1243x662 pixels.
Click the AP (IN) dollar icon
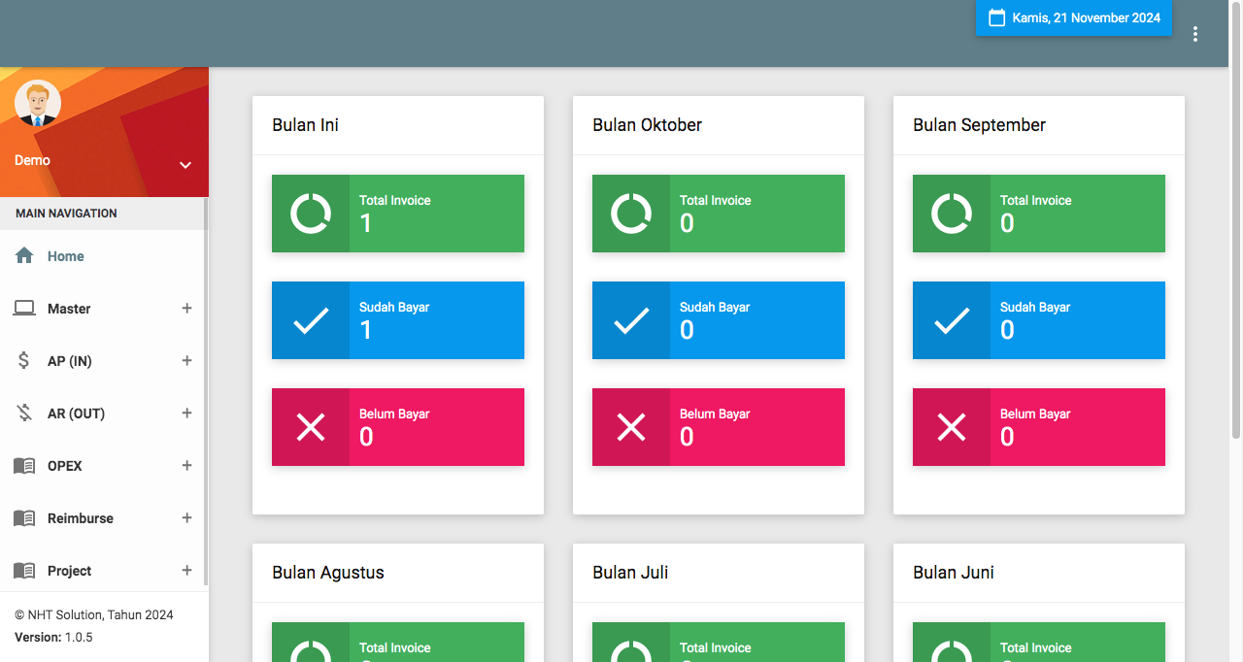coord(24,361)
